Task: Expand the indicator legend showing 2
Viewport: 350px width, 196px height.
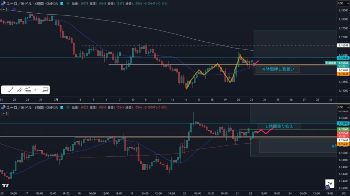Action: (5, 113)
